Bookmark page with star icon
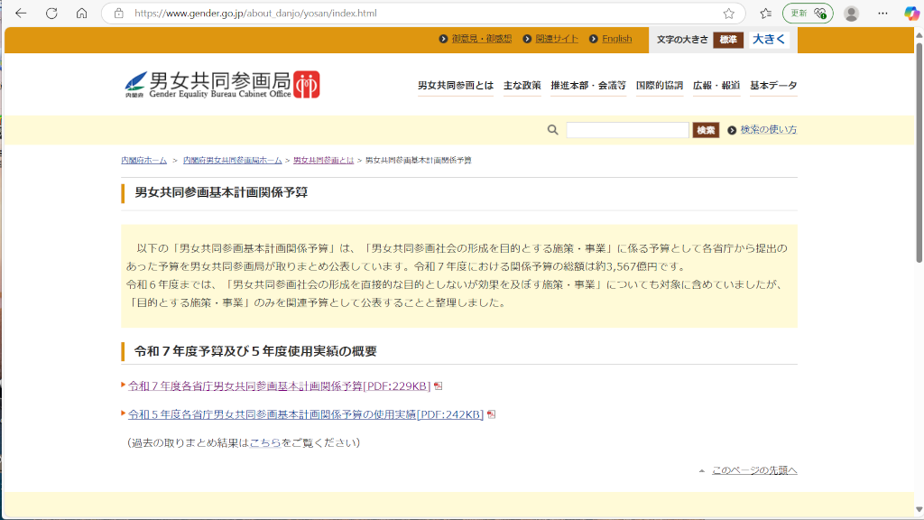The width and height of the screenshot is (924, 520). 728,14
